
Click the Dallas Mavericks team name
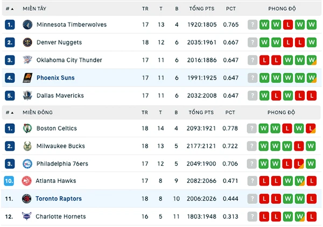(60, 96)
